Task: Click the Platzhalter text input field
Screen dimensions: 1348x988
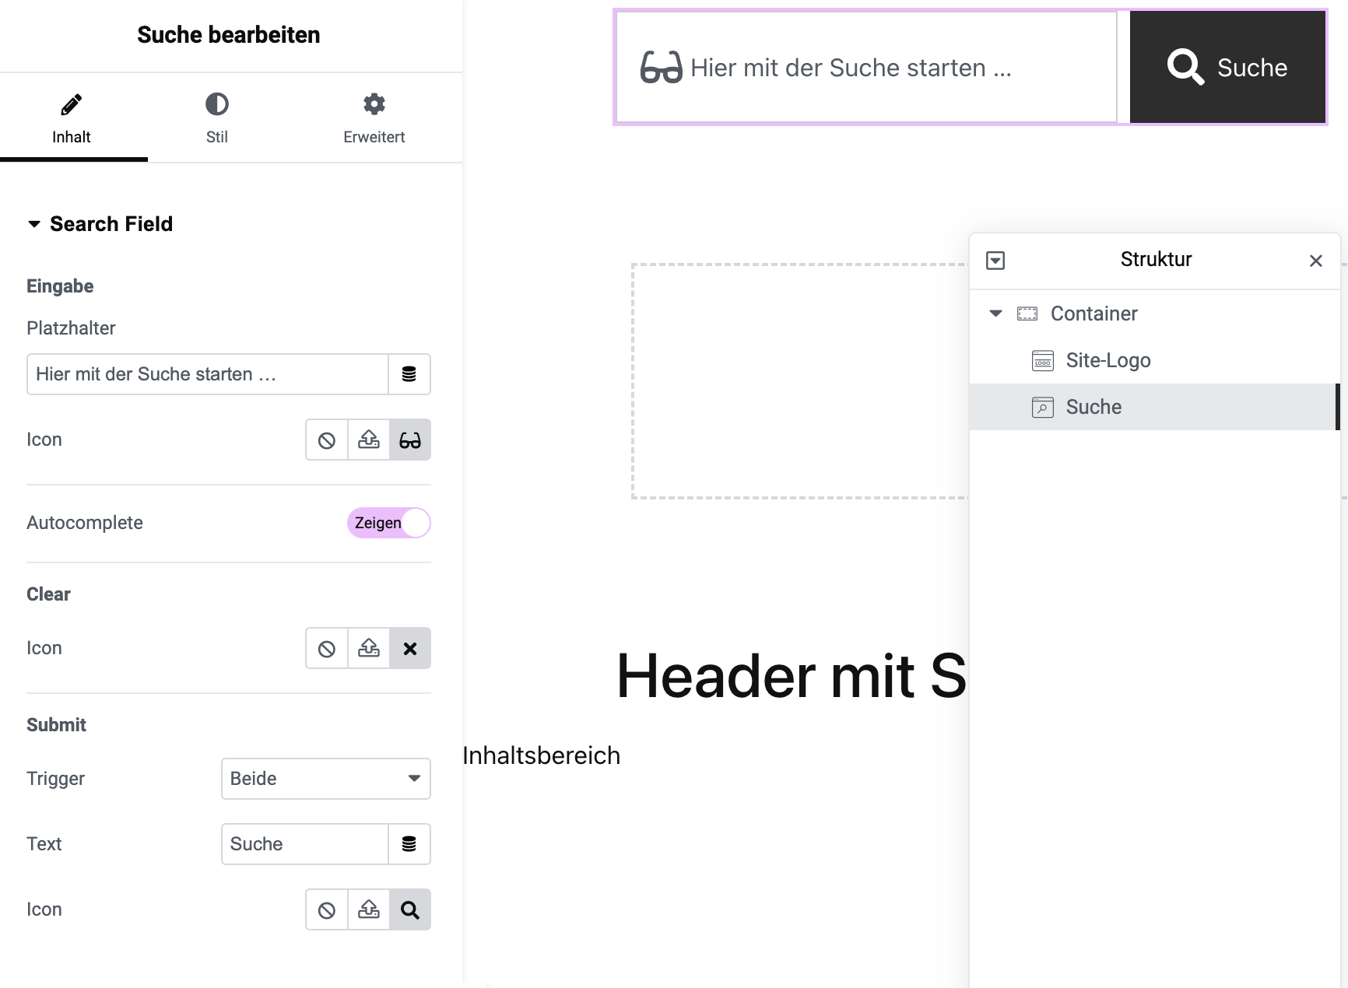Action: [208, 374]
